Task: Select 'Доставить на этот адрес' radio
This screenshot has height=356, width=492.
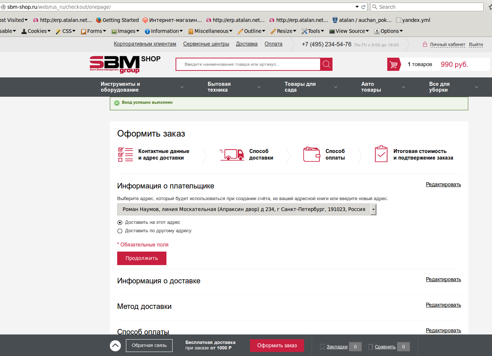Action: 120,222
